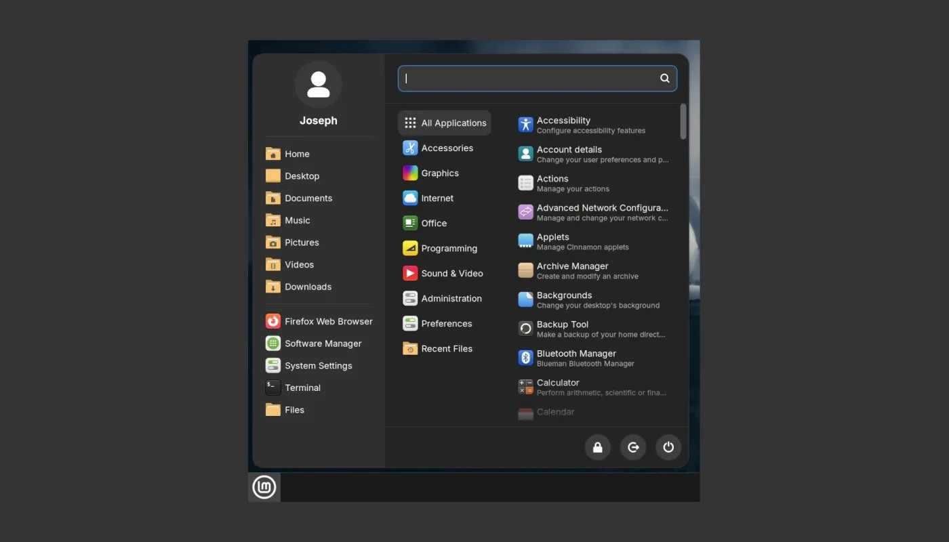
Task: Click the lock screen button
Action: pyautogui.click(x=597, y=447)
